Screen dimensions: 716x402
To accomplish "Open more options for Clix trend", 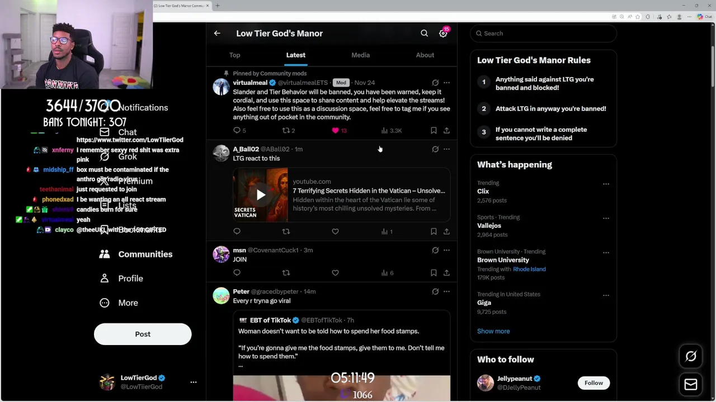I will point(606,184).
